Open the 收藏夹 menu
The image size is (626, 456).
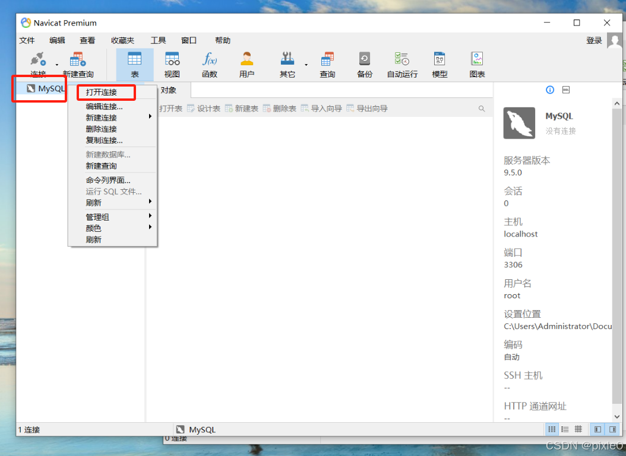(122, 41)
